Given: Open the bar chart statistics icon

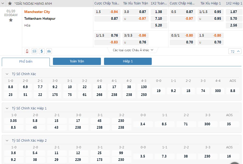Looking at the screenshot, I should point(49,51).
